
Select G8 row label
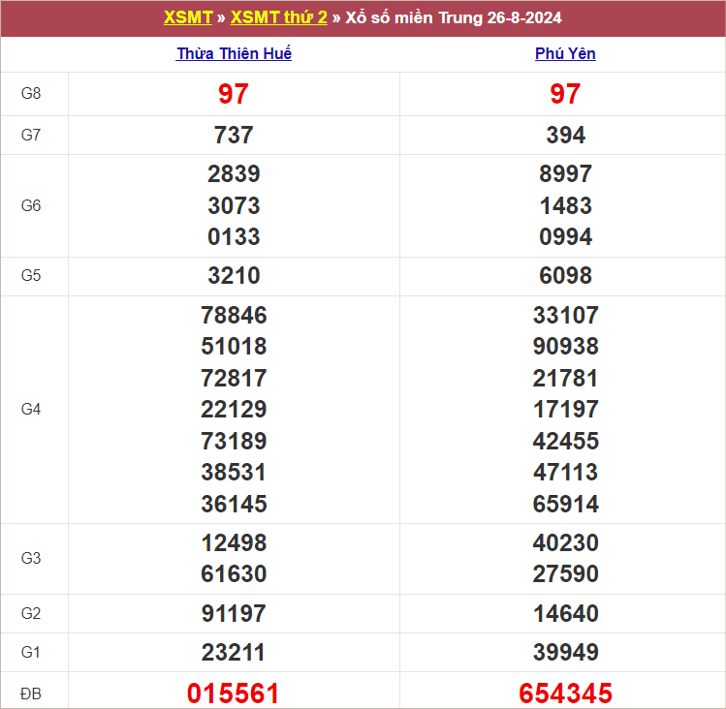tap(31, 94)
